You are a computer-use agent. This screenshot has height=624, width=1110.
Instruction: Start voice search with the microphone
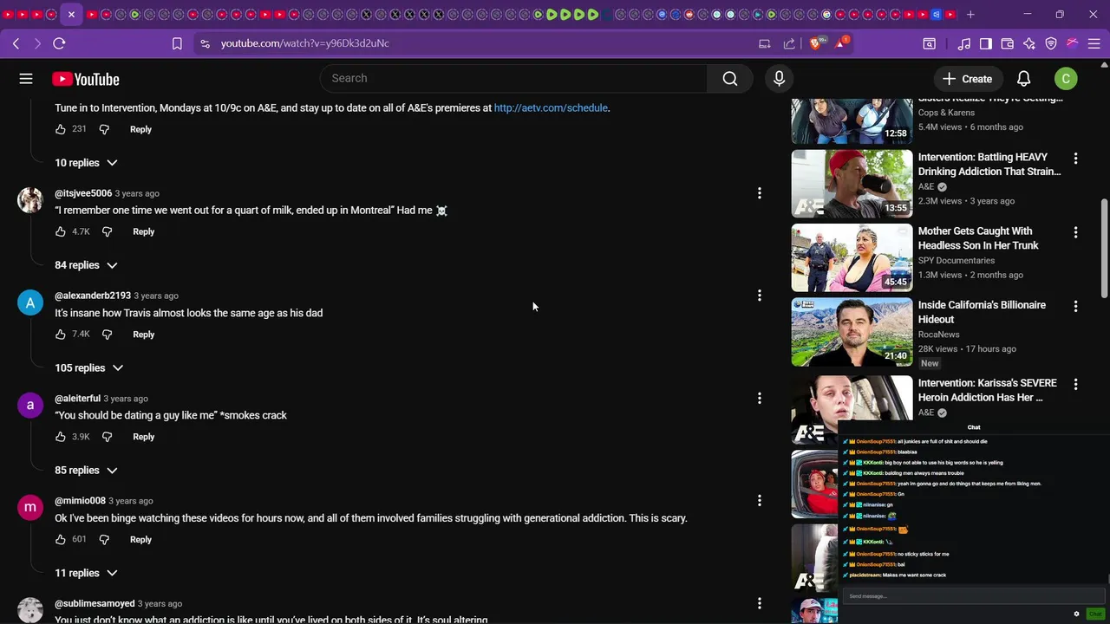779,79
